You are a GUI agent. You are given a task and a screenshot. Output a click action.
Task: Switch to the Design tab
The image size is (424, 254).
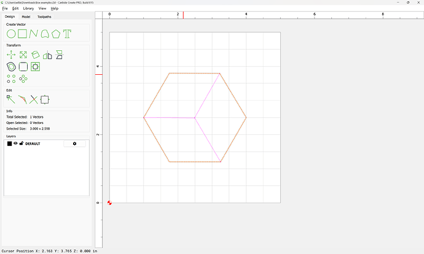tap(10, 17)
